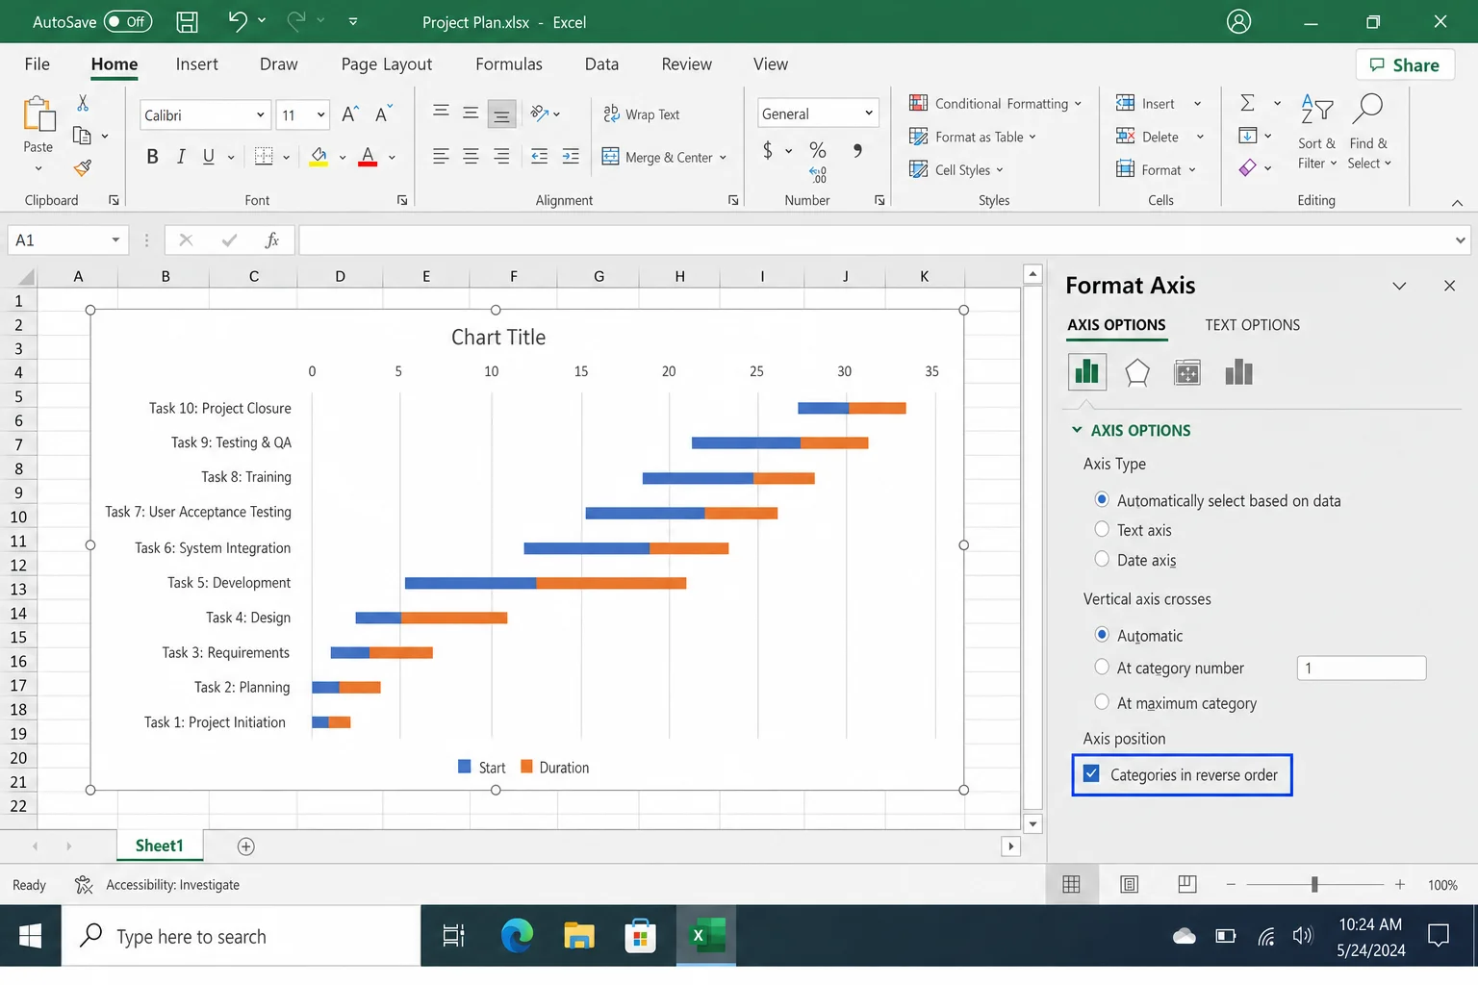Open Effects pentagon-shaped icon in Format Axis
This screenshot has width=1478, height=985.
pyautogui.click(x=1137, y=372)
